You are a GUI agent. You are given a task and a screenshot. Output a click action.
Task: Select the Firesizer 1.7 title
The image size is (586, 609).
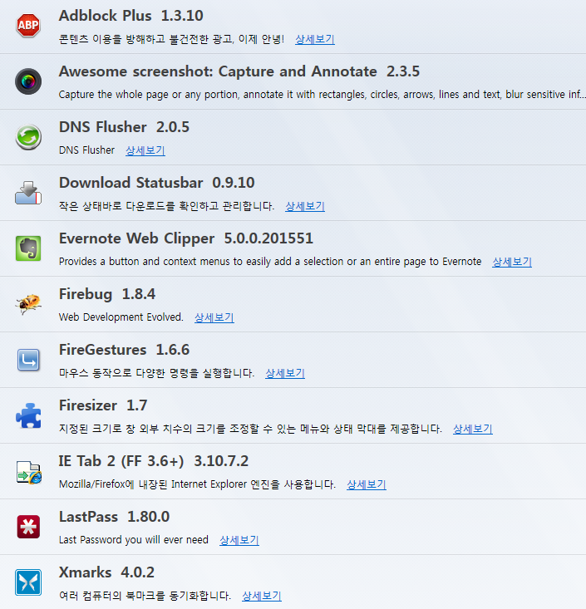(103, 405)
